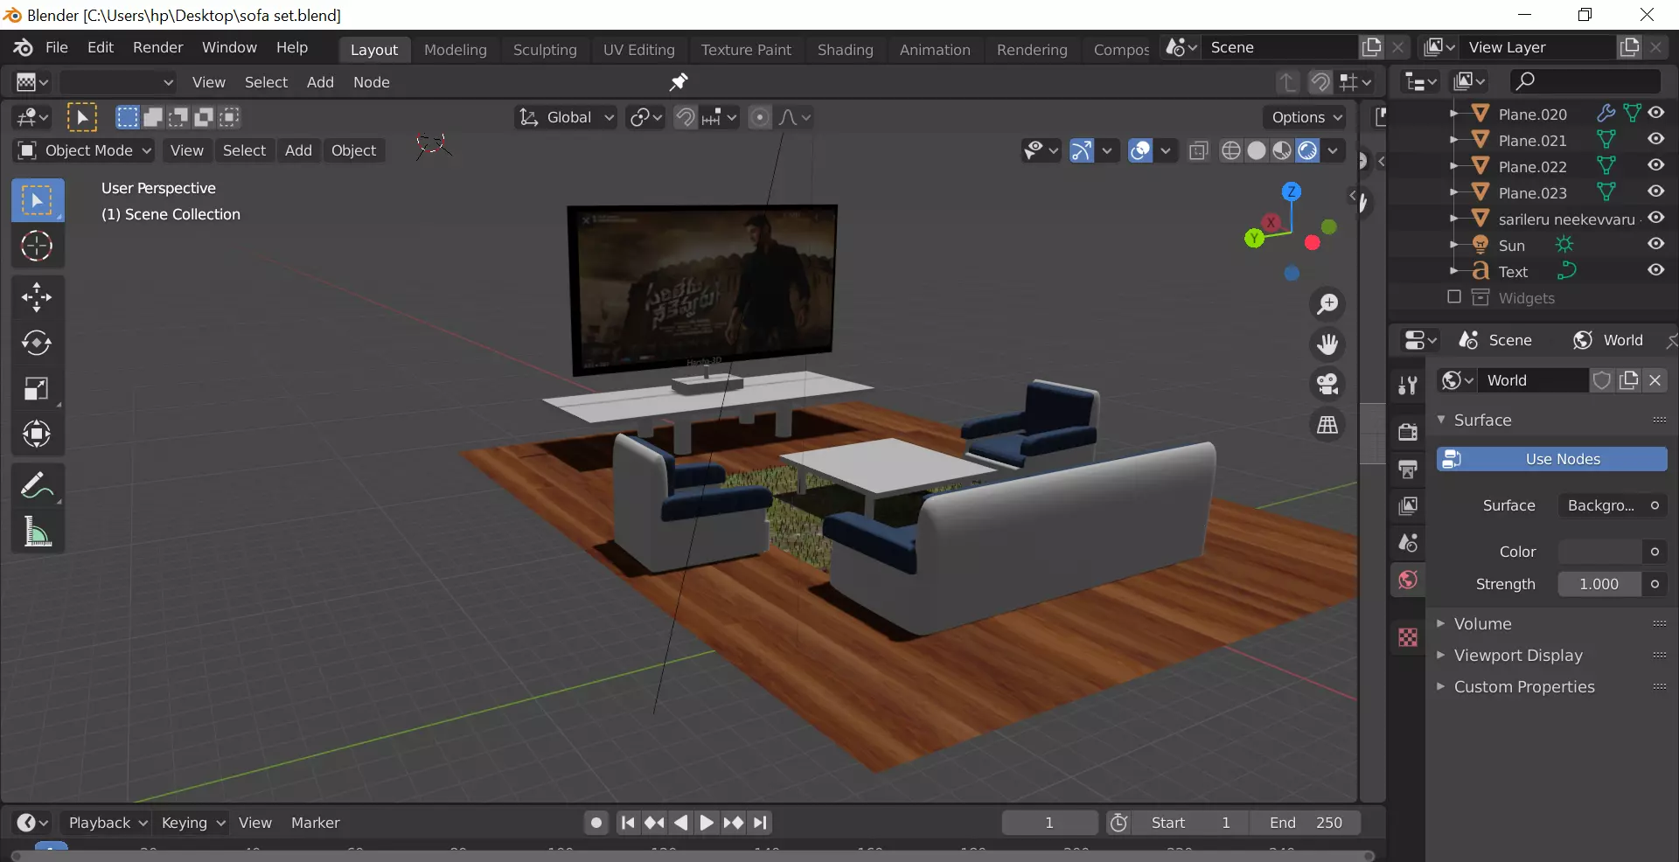Viewport: 1679px width, 862px height.
Task: Click the zoom view magnifier icon
Action: 1327,304
